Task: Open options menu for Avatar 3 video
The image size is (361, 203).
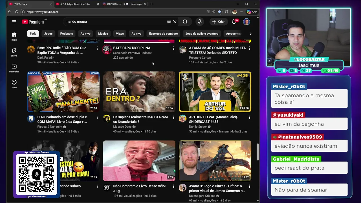Action: point(249,186)
